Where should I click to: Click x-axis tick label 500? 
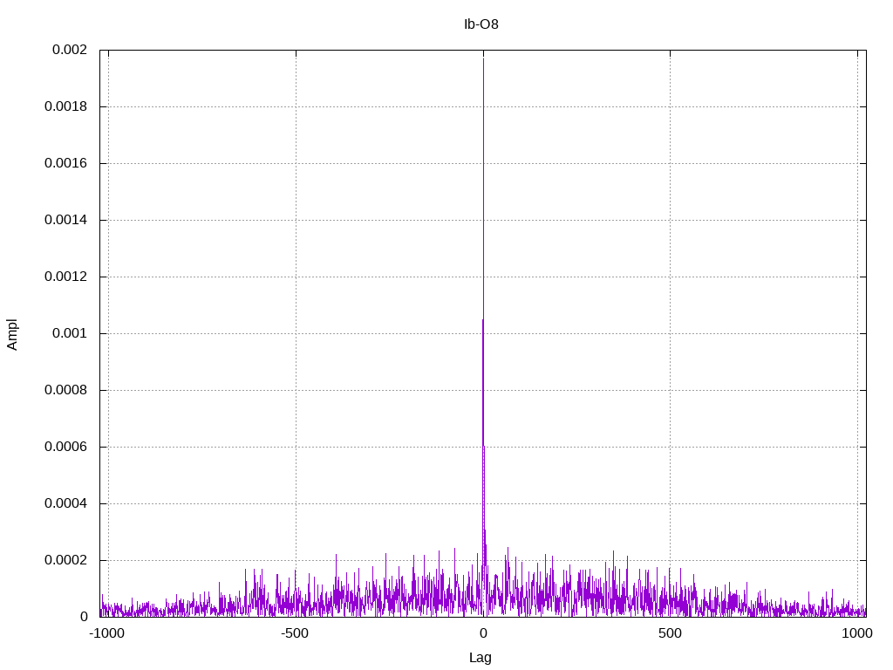[670, 633]
